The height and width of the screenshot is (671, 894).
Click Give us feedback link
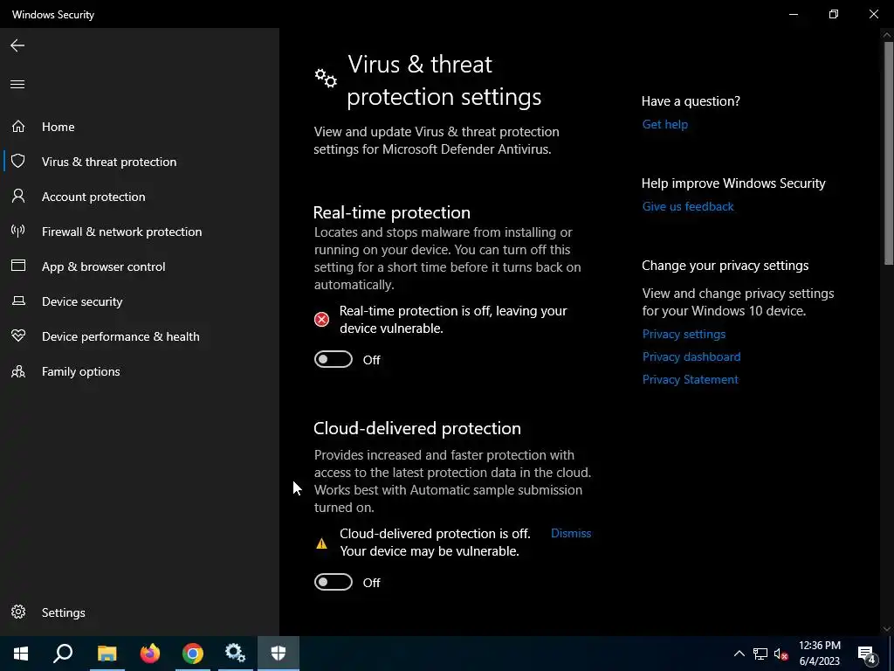pyautogui.click(x=688, y=206)
